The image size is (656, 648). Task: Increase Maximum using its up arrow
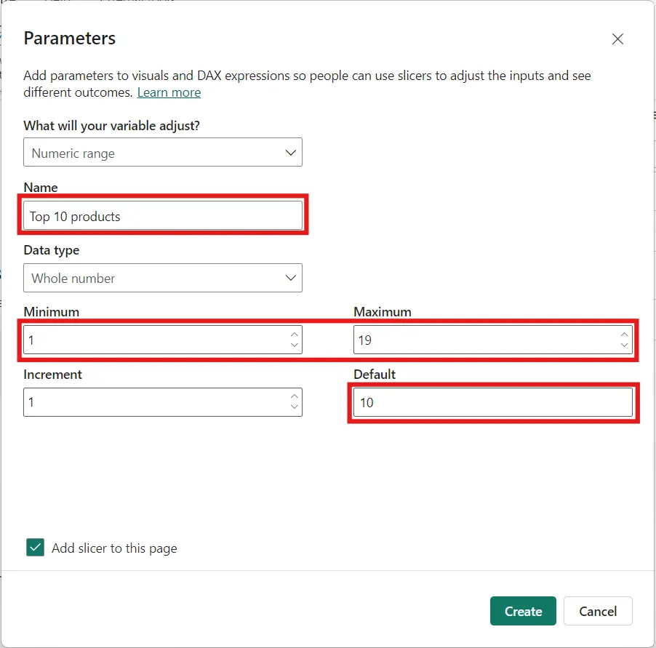click(x=624, y=335)
